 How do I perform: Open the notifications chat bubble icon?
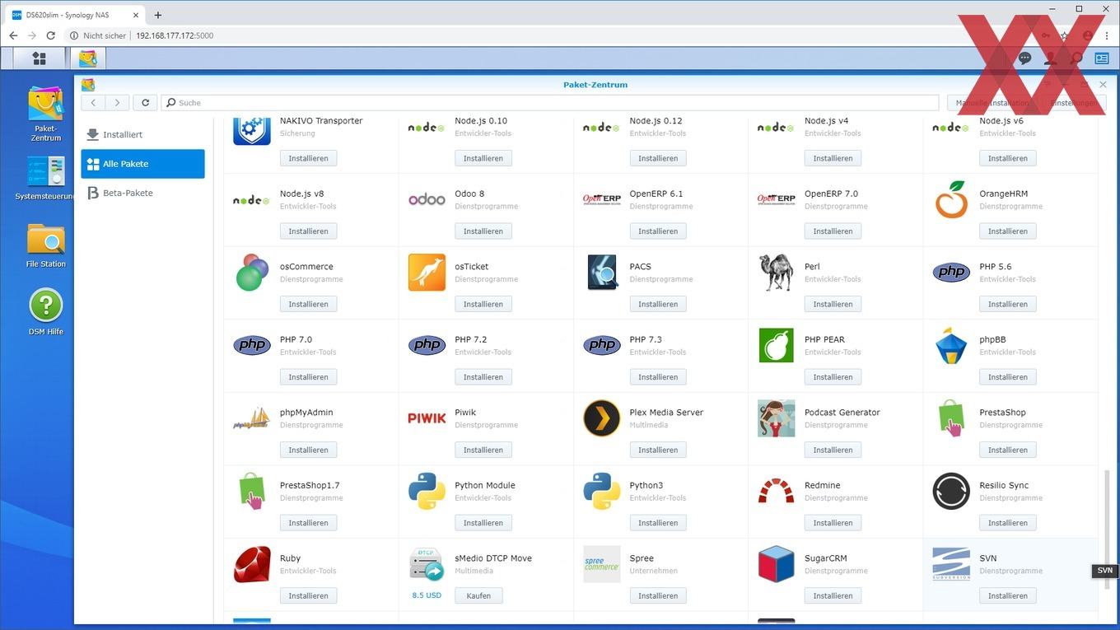click(1024, 58)
